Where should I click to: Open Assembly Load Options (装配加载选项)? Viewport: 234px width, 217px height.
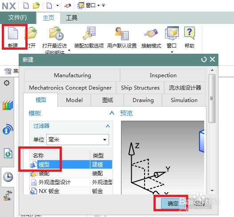[x=89, y=33]
